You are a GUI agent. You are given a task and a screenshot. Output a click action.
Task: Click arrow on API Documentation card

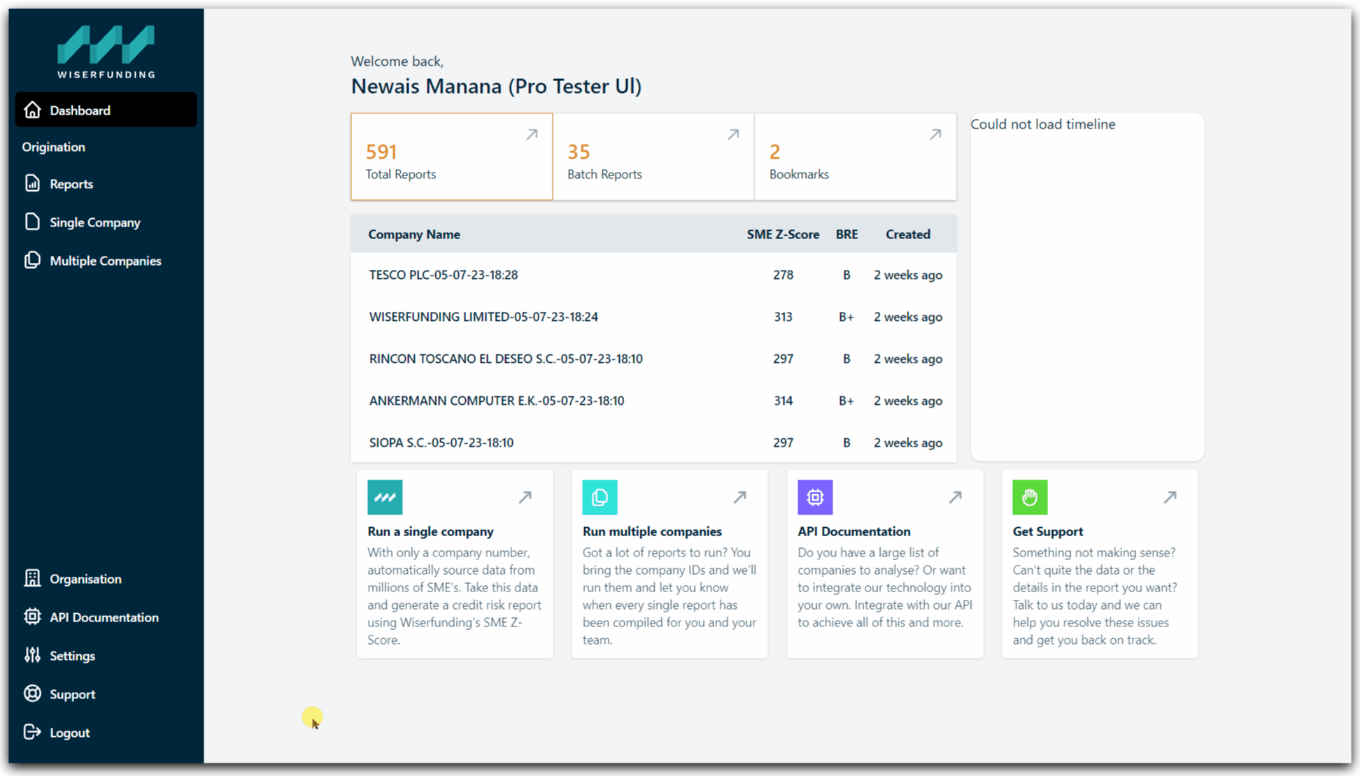955,497
